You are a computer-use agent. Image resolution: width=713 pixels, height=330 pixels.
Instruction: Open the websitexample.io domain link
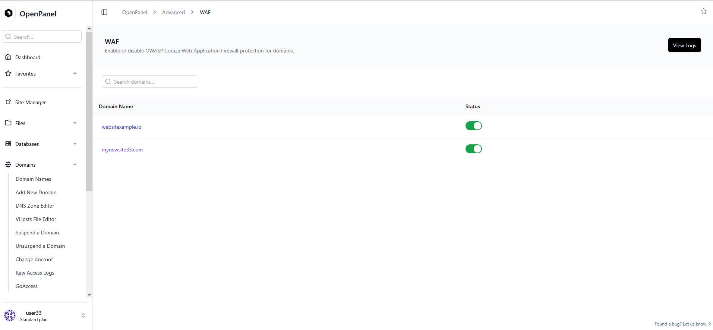[x=122, y=127]
